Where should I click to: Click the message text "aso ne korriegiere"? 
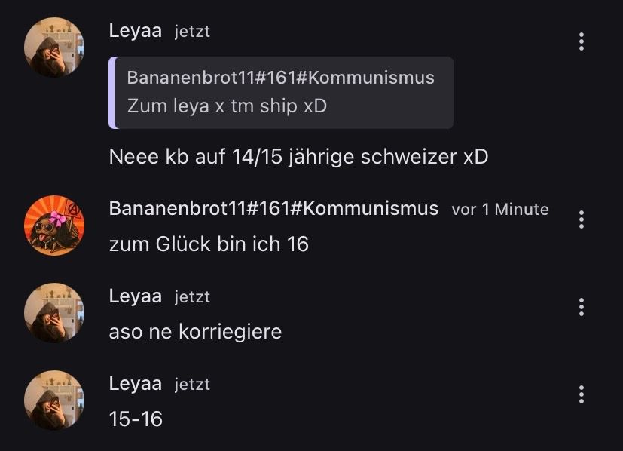(x=195, y=331)
